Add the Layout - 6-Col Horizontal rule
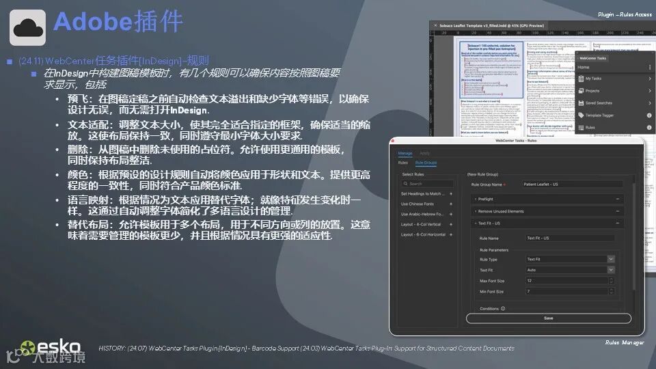Viewport: 656px width, 369px height. 451,234
